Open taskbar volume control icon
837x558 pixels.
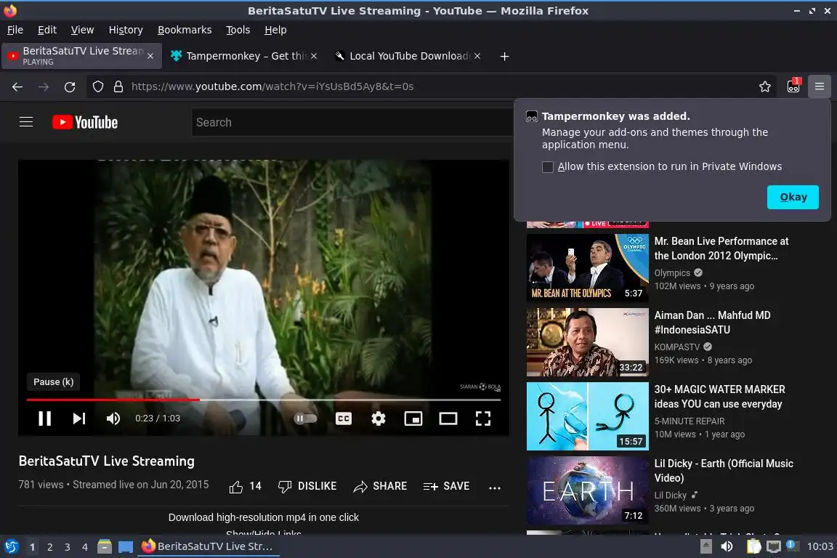[x=727, y=547]
